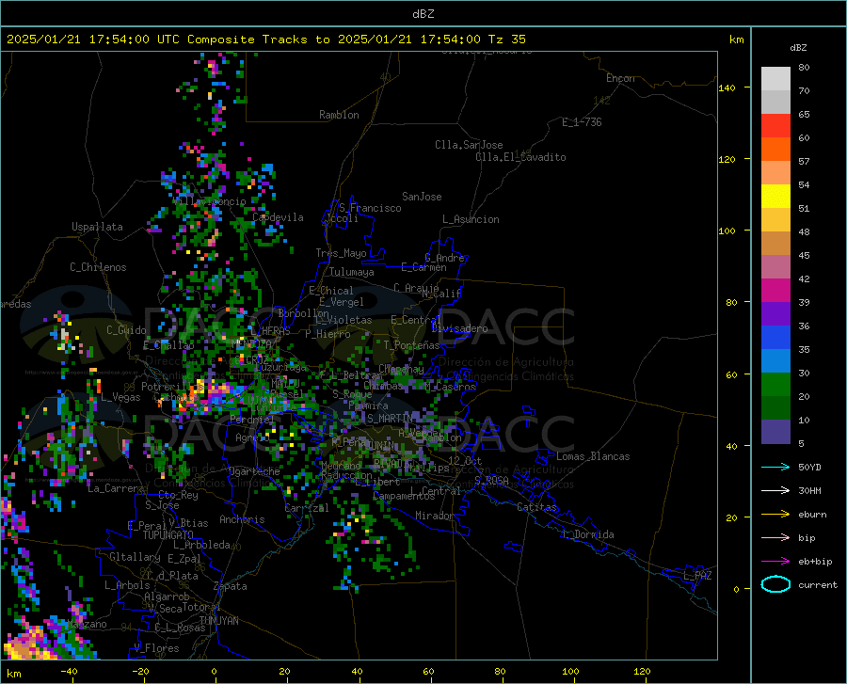Click the 'Manzano' map label

87,624
